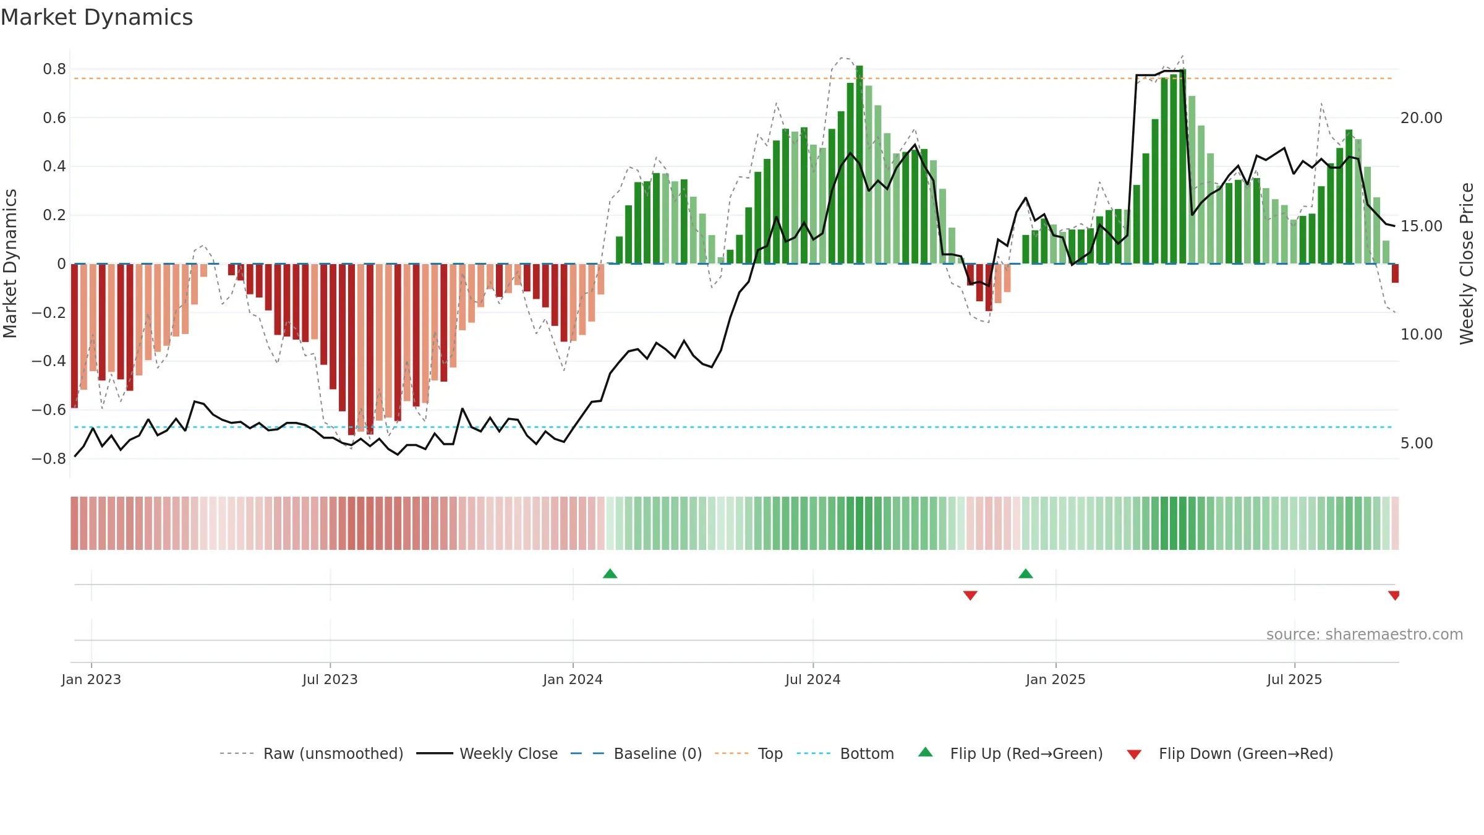The image size is (1484, 835).
Task: Toggle the Weekly Close legend entry
Action: (x=487, y=753)
